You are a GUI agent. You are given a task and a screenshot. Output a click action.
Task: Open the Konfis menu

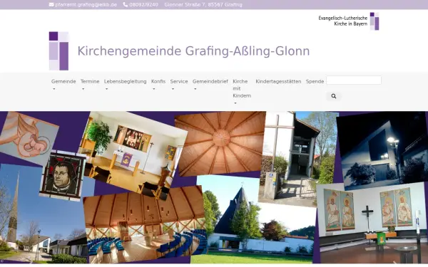coord(158,81)
